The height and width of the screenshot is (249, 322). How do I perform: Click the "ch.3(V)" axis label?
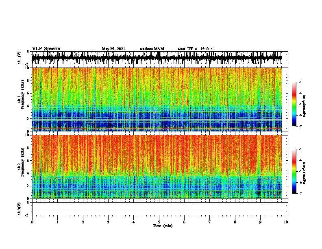coord(19,209)
